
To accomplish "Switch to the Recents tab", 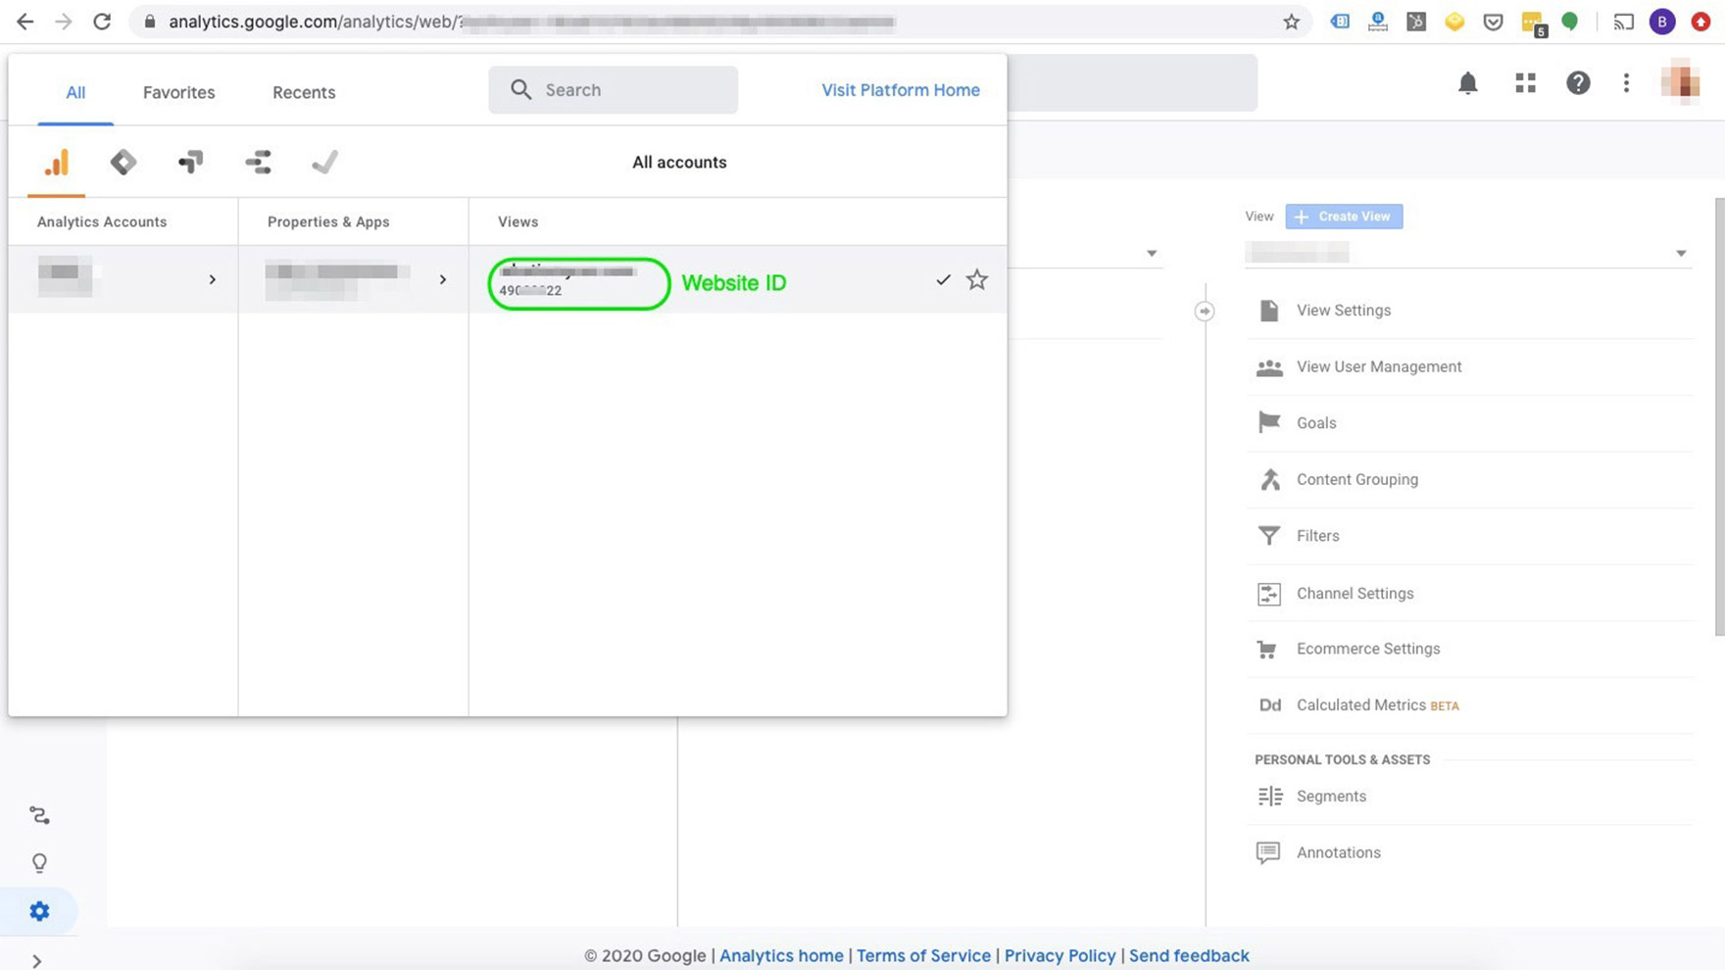I will [x=304, y=92].
